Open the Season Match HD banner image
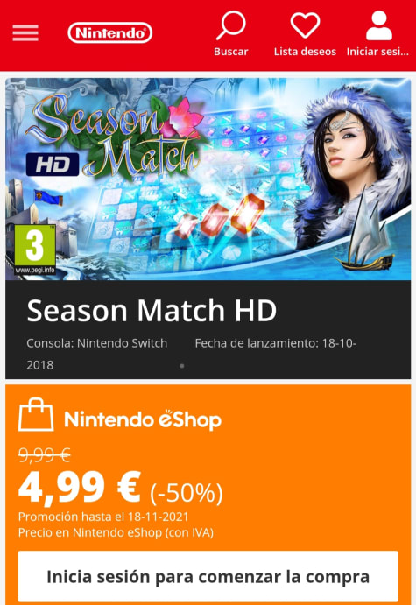Viewport: 416px width, 605px height. (x=208, y=179)
